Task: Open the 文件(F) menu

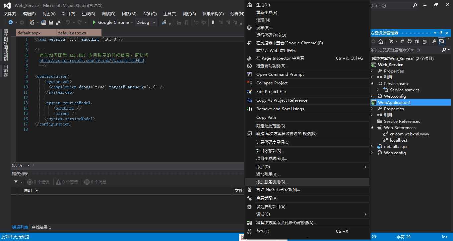Action: (x=10, y=14)
